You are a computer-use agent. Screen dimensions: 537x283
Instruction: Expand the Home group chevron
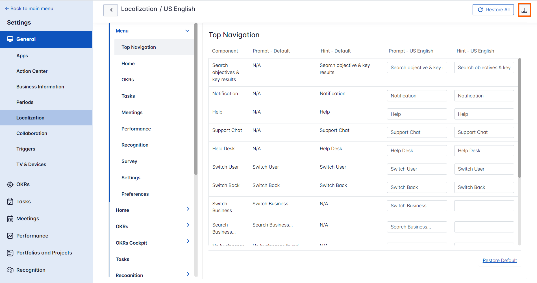tap(188, 209)
